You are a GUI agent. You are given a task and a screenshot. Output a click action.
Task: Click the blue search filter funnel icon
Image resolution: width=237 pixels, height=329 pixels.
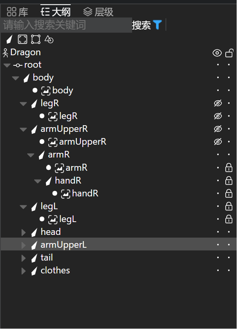(157, 25)
